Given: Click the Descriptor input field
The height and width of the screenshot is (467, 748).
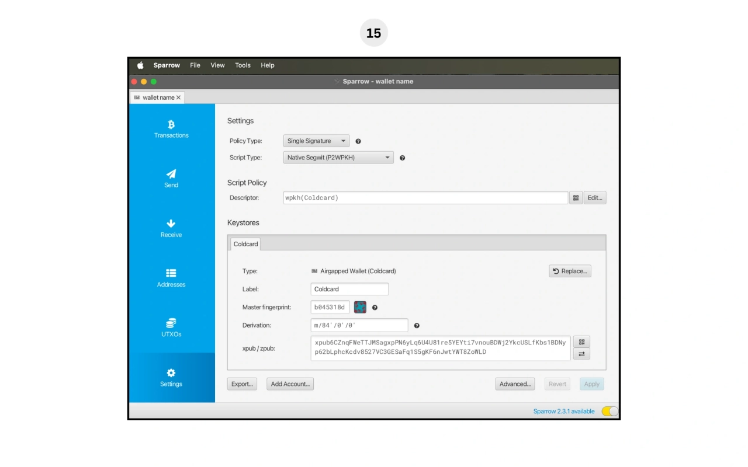Looking at the screenshot, I should [x=425, y=198].
